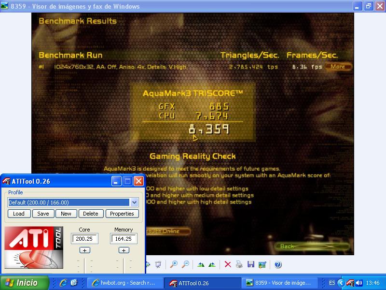The image size is (386, 290).
Task: Click the Memory clock value field 164.25
Action: pos(124,239)
